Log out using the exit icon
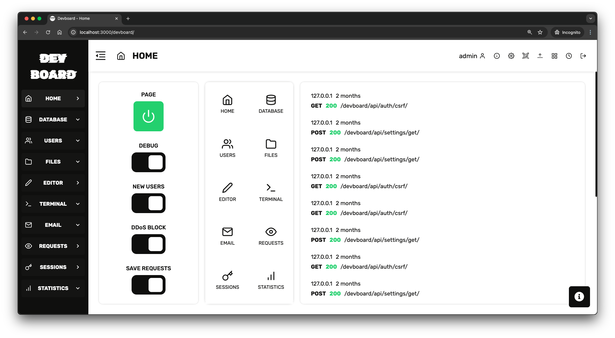Screen dimensions: 615x338 (x=583, y=56)
